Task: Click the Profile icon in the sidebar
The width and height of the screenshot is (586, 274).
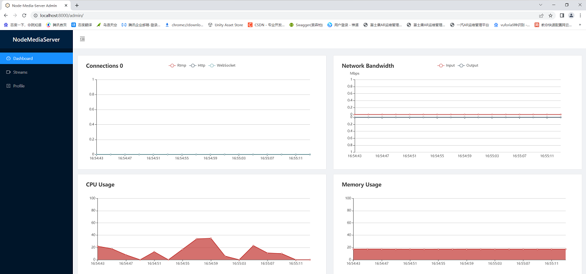Action: coord(9,86)
